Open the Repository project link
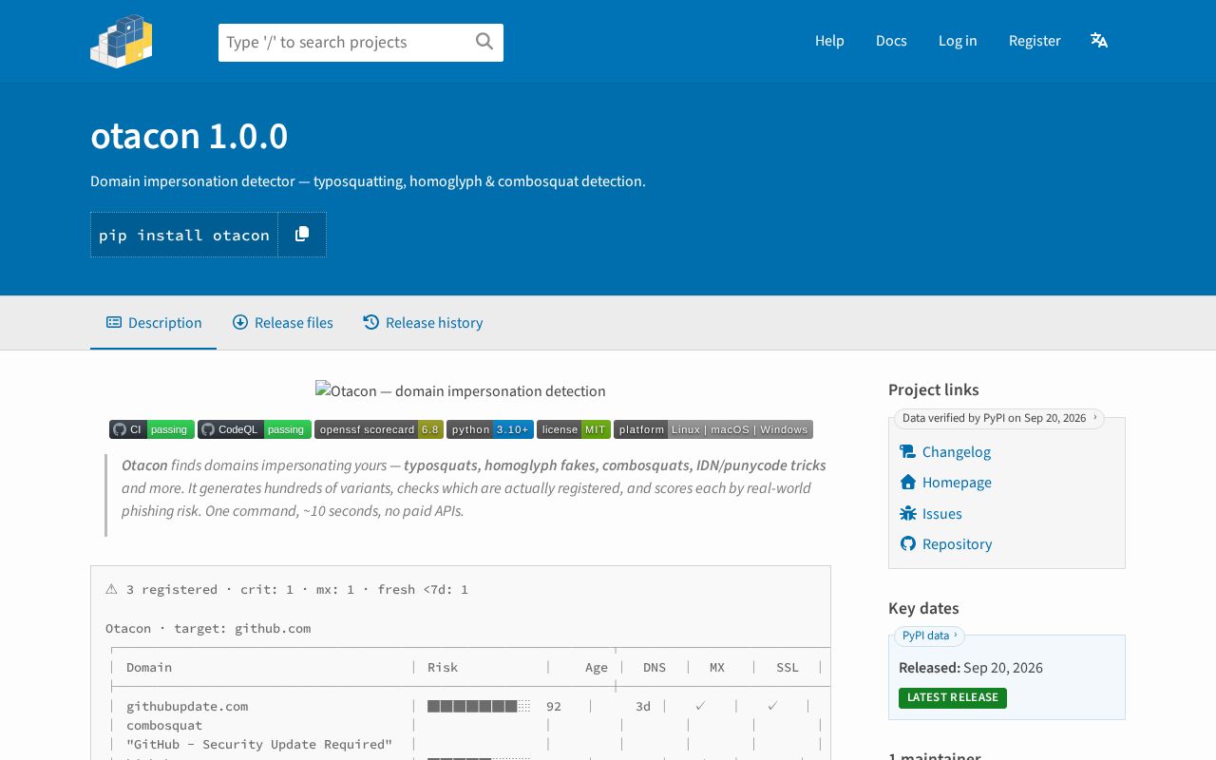 (x=957, y=544)
